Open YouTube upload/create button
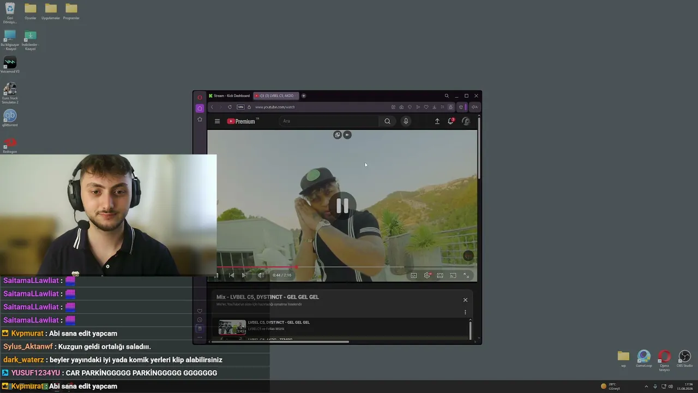 tap(437, 121)
